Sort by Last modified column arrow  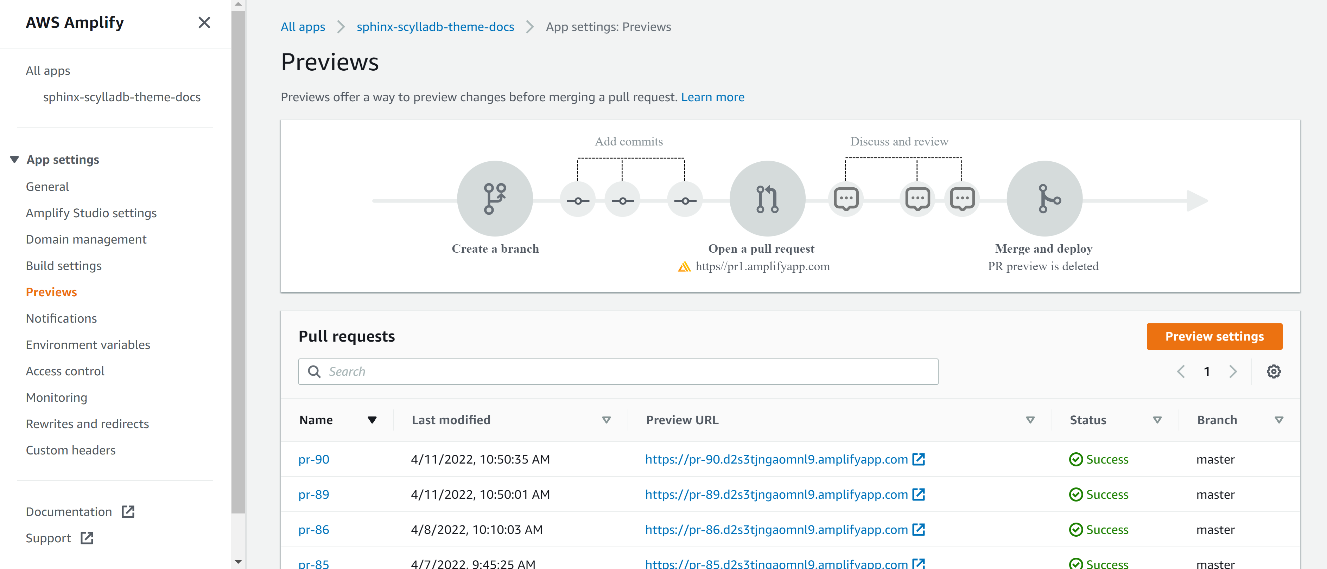pyautogui.click(x=606, y=420)
